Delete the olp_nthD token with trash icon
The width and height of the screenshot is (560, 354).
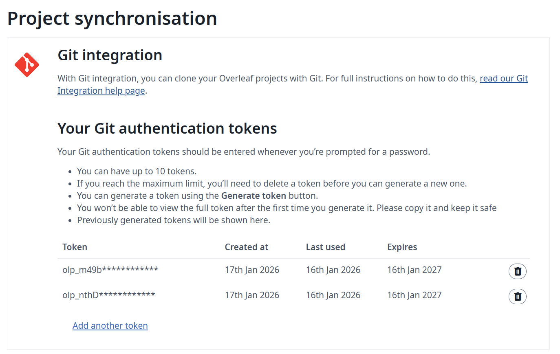click(x=517, y=297)
